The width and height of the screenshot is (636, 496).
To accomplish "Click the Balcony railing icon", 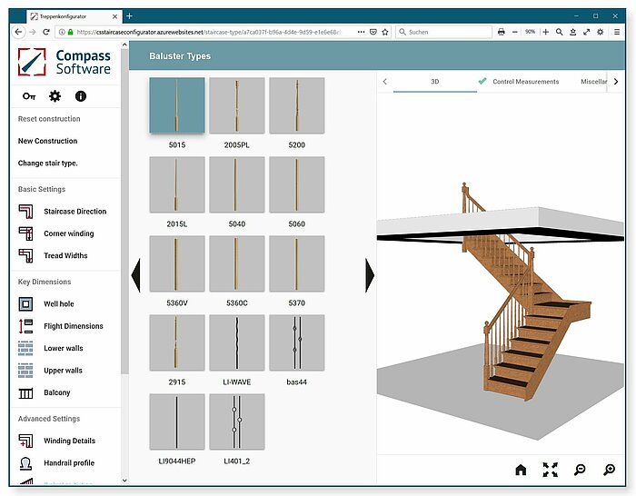I will [x=25, y=392].
